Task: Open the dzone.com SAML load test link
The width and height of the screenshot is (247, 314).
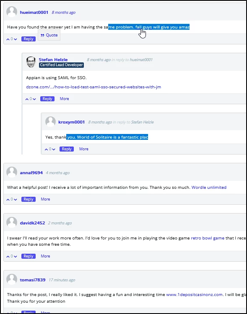Action: click(94, 87)
